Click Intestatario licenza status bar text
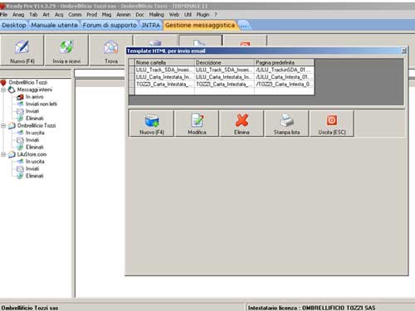Screen dimensions: 415x311 point(311,308)
